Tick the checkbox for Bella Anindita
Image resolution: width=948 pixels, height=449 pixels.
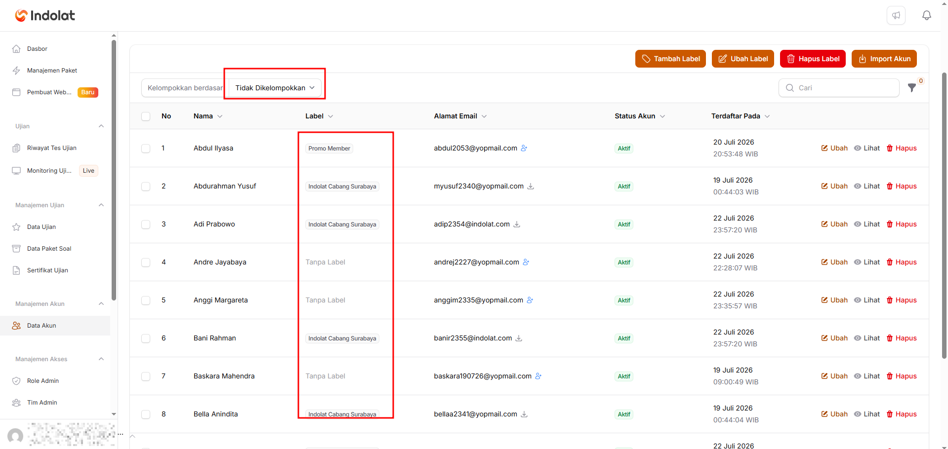pos(146,414)
